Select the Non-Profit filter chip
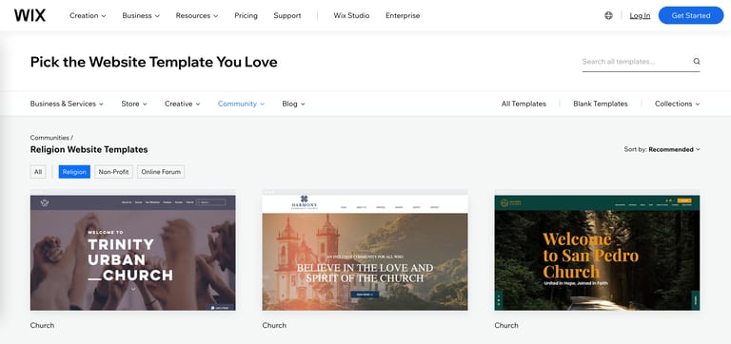The width and height of the screenshot is (731, 344). (x=114, y=172)
